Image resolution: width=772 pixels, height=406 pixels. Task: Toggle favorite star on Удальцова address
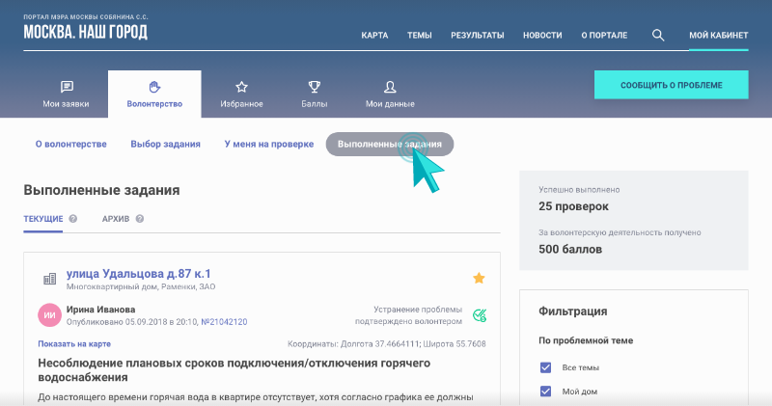coord(479,279)
